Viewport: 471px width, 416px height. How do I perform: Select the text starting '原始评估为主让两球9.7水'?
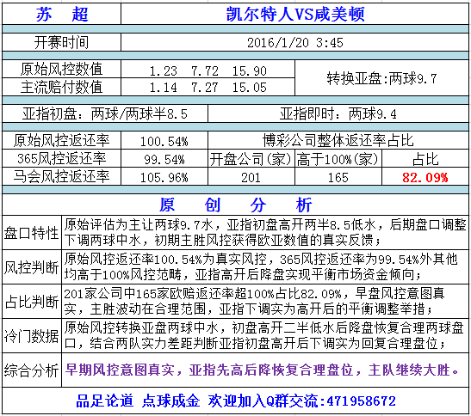pyautogui.click(x=265, y=232)
